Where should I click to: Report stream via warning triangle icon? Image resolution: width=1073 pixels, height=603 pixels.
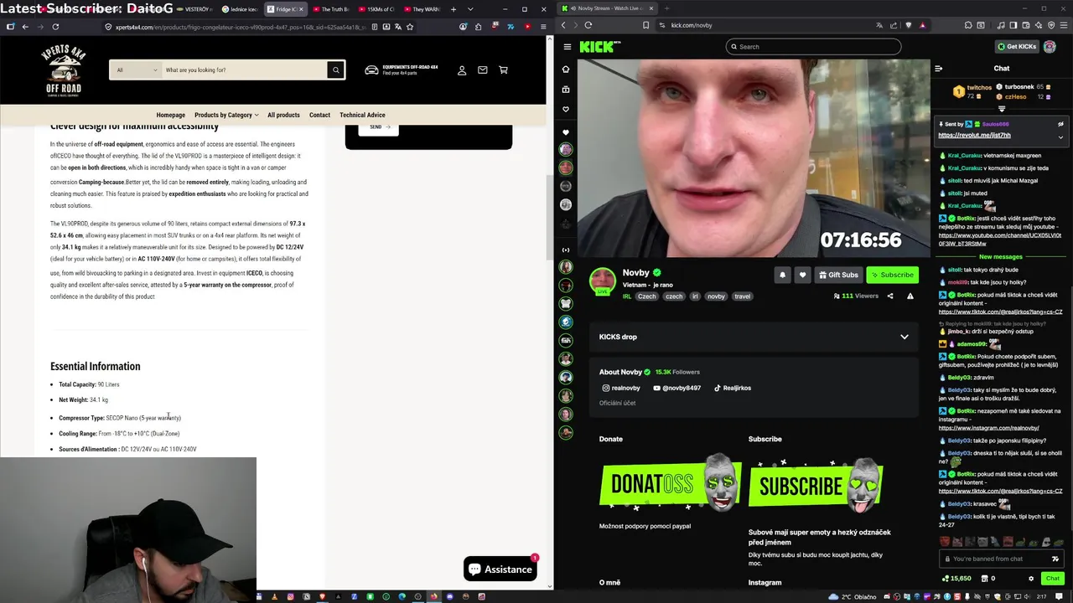coord(910,296)
